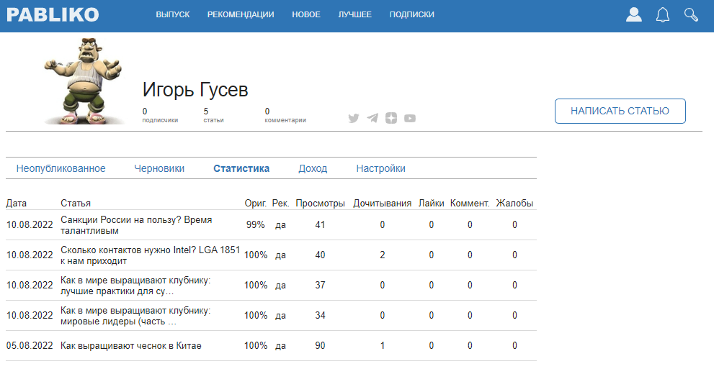Open article 'Сколько контактов нужно Intel? LGA 1851'
714x369 pixels.
(151, 255)
